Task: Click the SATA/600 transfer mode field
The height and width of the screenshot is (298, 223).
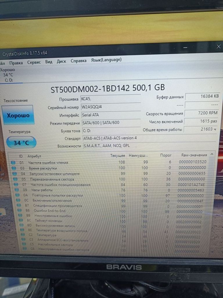Action: click(111, 123)
